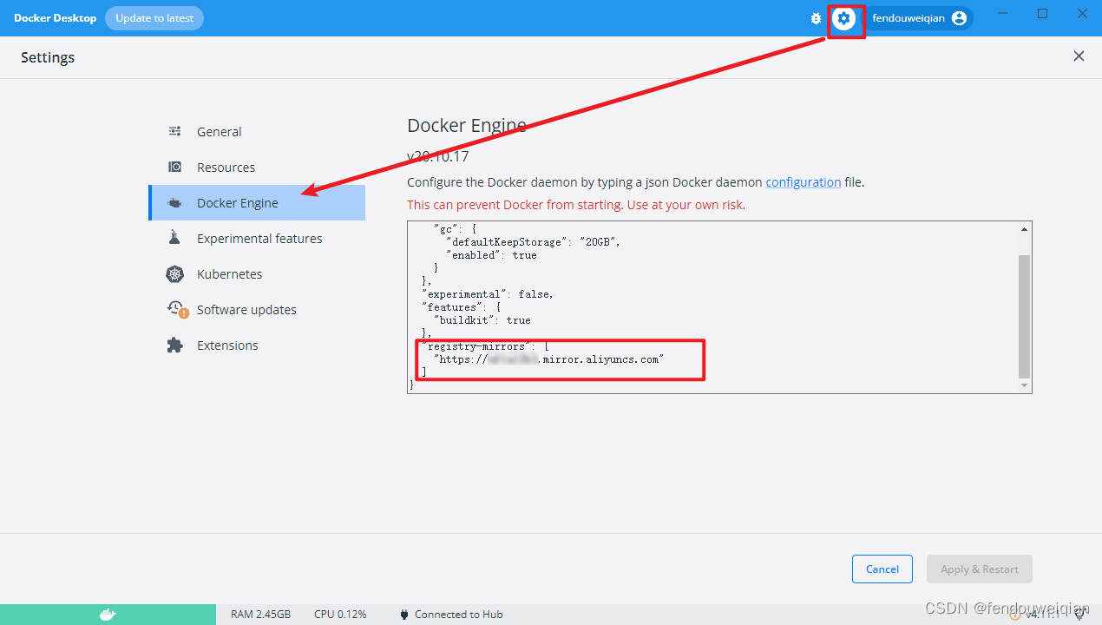Click the Extensions puzzle piece icon
The image size is (1102, 625).
[175, 345]
